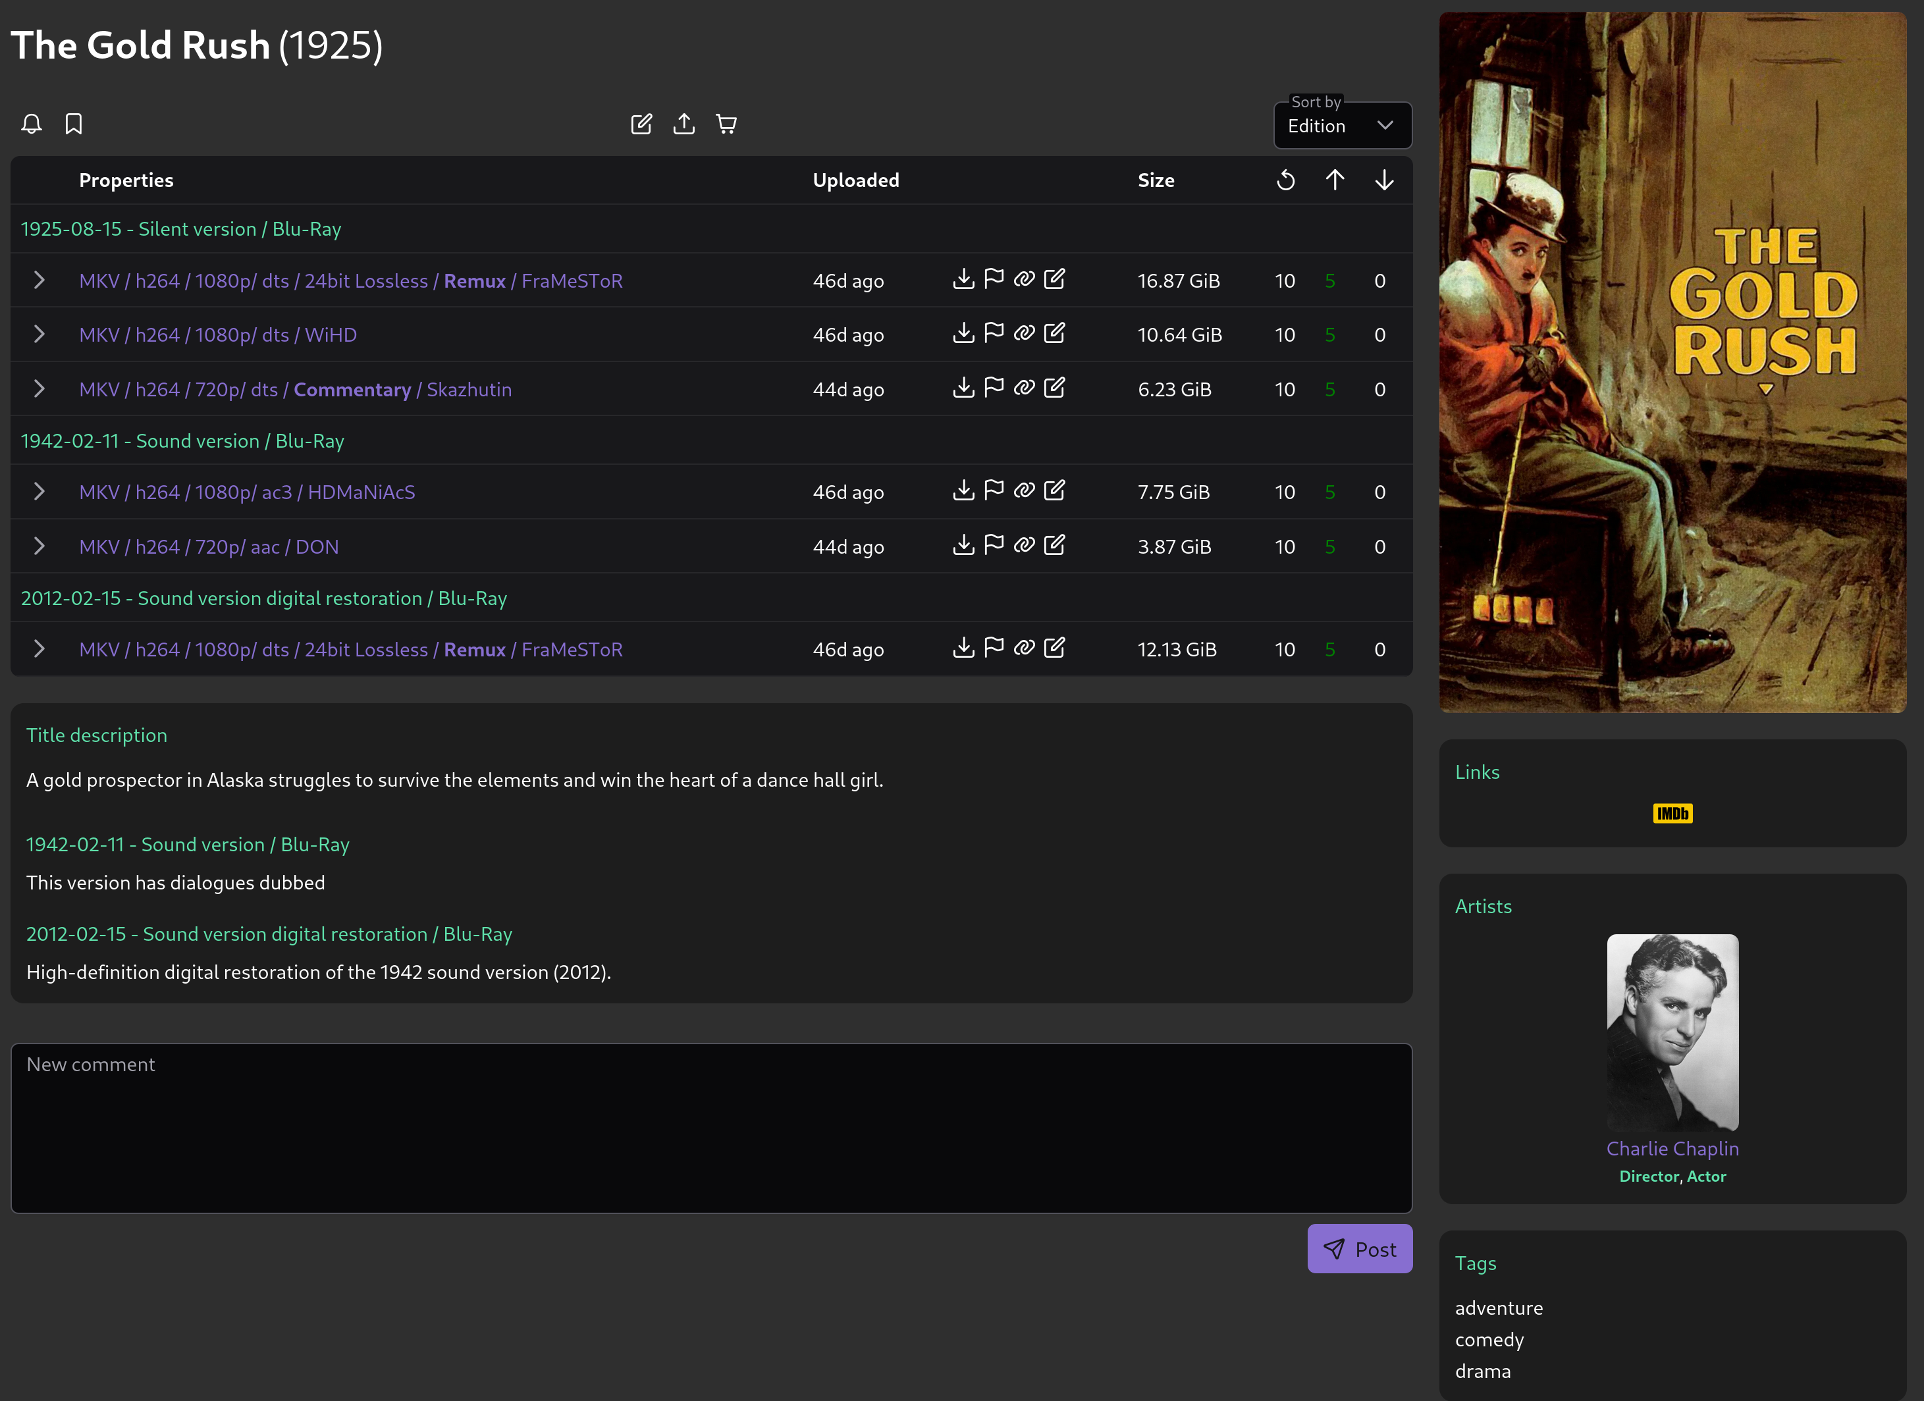Download the 16.87 GiB Remux torrent
1924x1401 pixels.
(964, 279)
